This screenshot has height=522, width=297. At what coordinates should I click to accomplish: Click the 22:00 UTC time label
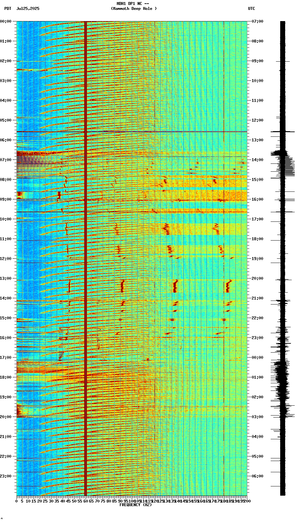tap(257, 318)
